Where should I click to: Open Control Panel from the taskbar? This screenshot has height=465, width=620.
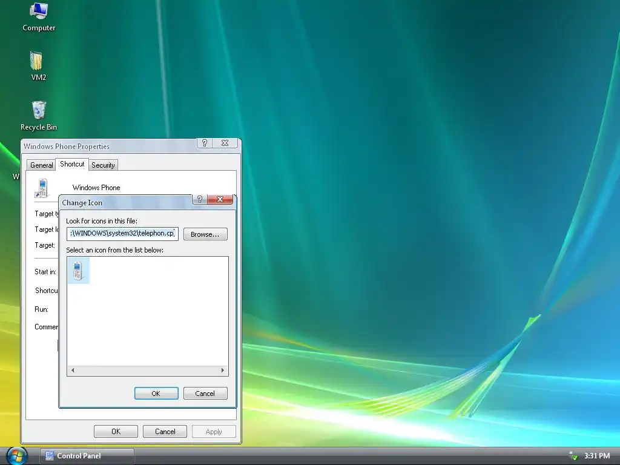87,456
